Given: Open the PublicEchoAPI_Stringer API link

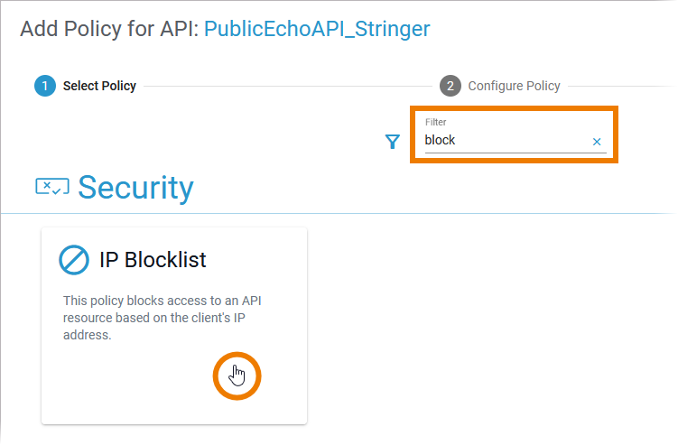Looking at the screenshot, I should 317,29.
